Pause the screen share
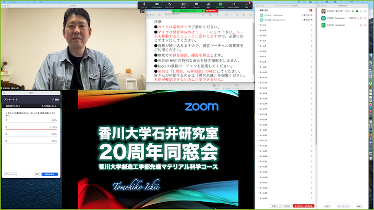Screen dimensions: 374x210 [x=234, y=5]
